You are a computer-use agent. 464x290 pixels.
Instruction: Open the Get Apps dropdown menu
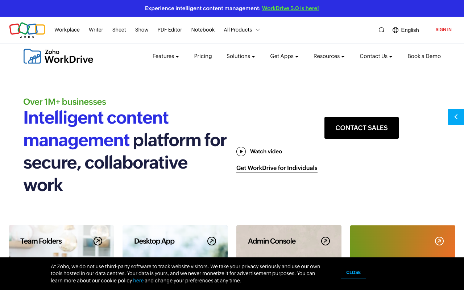[284, 56]
